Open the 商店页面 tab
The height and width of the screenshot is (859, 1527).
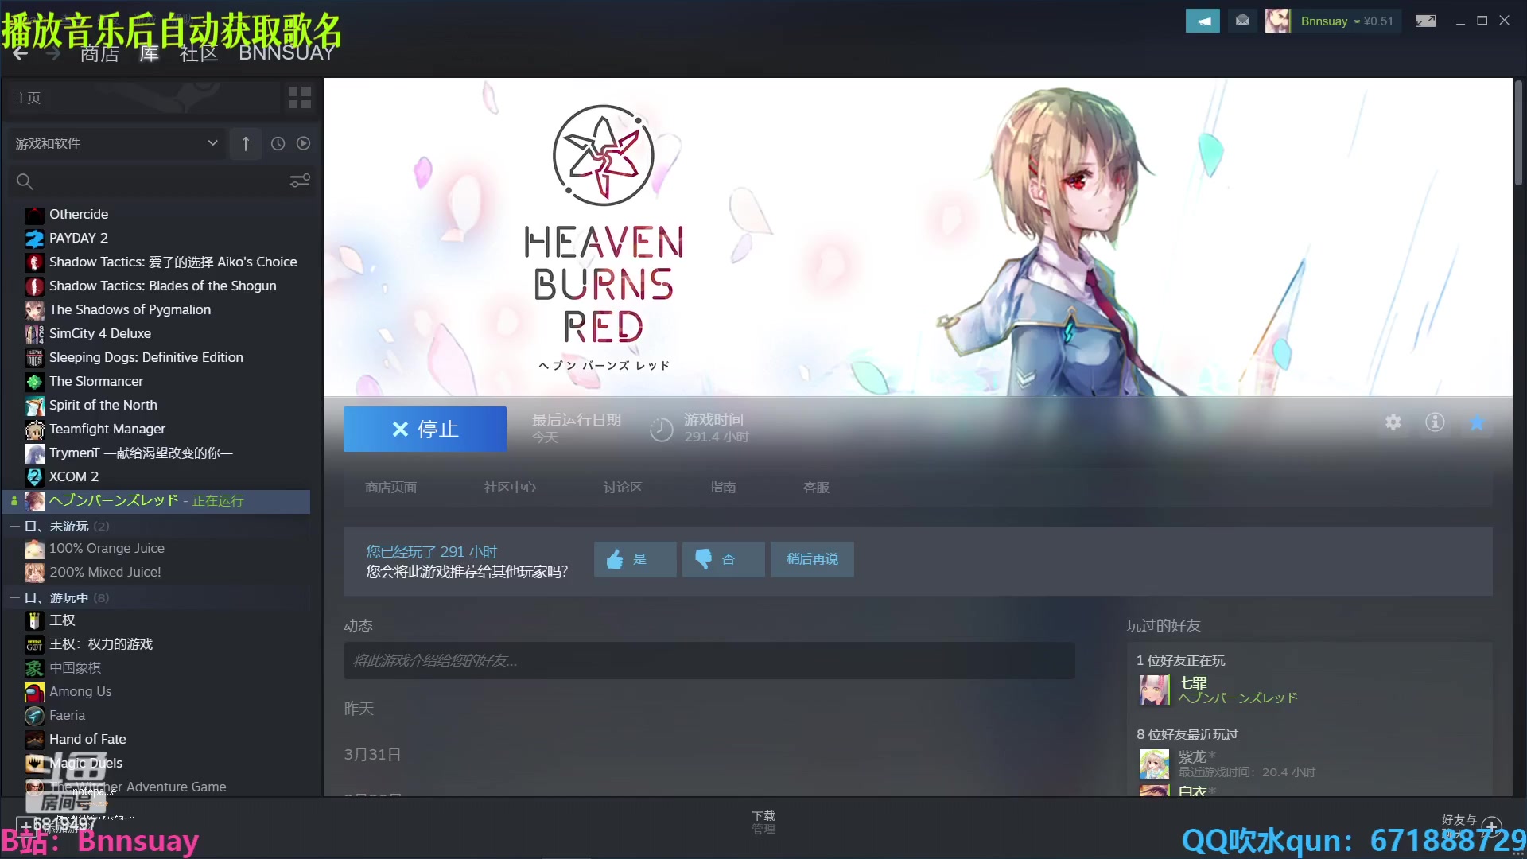(390, 487)
